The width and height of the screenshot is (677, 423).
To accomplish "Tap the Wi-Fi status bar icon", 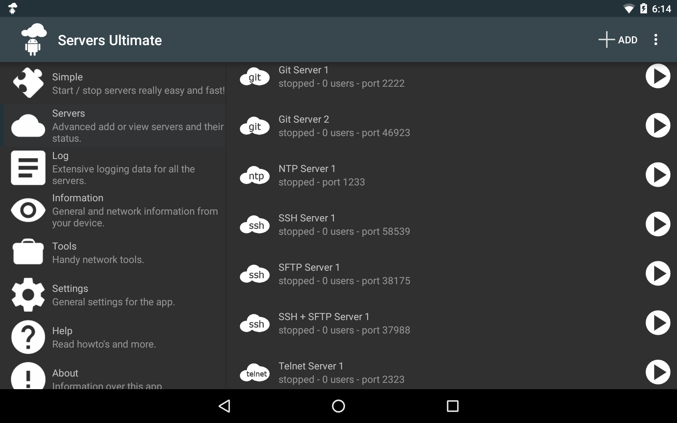I will (x=628, y=9).
